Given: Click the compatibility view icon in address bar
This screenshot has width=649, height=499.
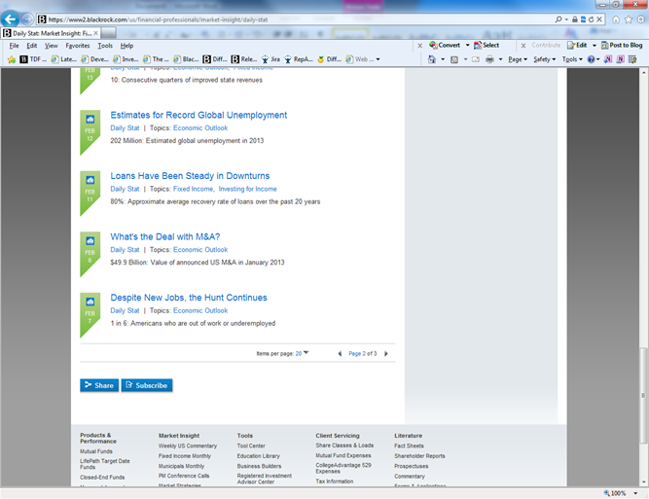Looking at the screenshot, I should [583, 19].
